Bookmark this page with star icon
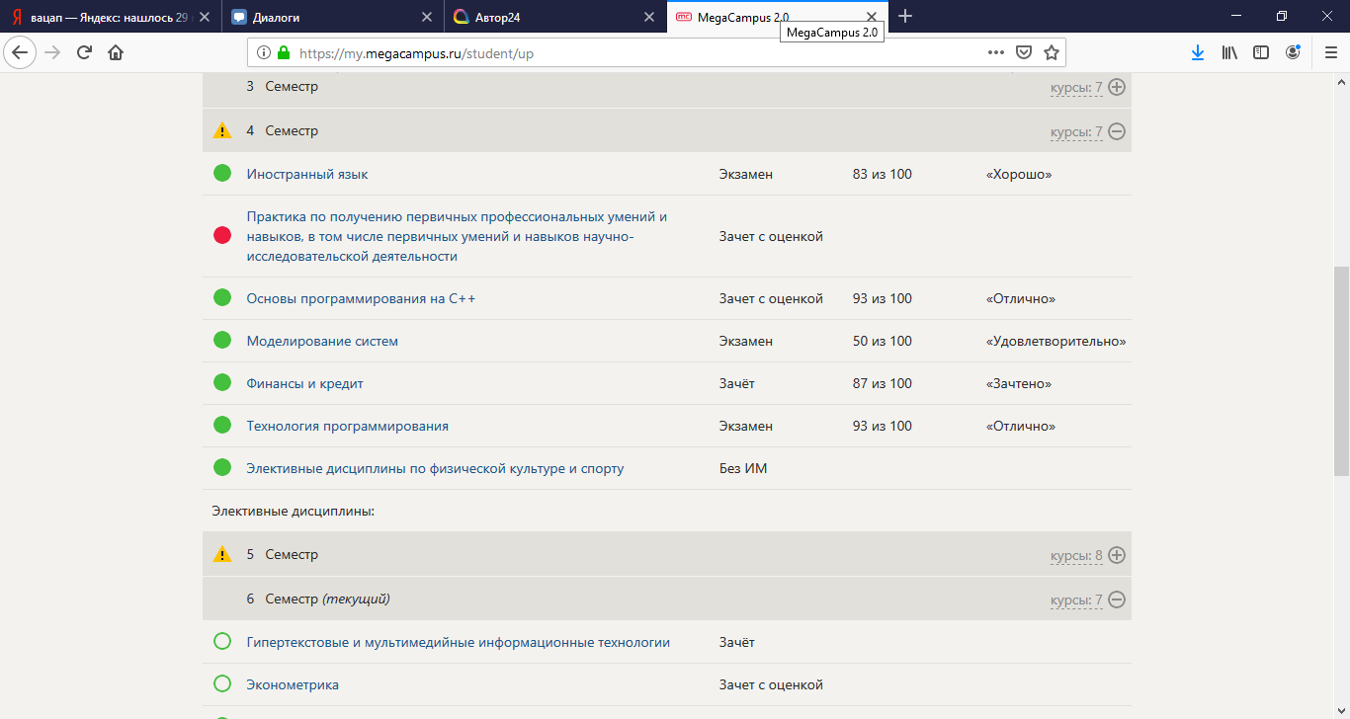Image resolution: width=1350 pixels, height=719 pixels. (1052, 52)
